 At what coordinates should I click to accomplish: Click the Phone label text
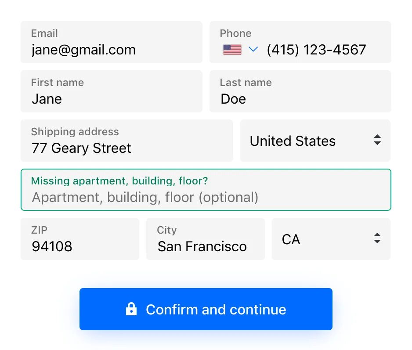point(236,33)
